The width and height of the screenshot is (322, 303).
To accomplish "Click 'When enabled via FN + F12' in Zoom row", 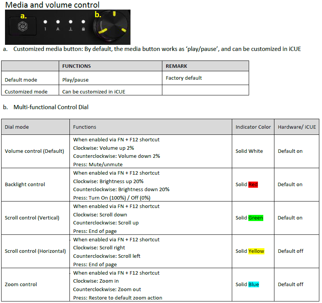I will coord(116,273).
